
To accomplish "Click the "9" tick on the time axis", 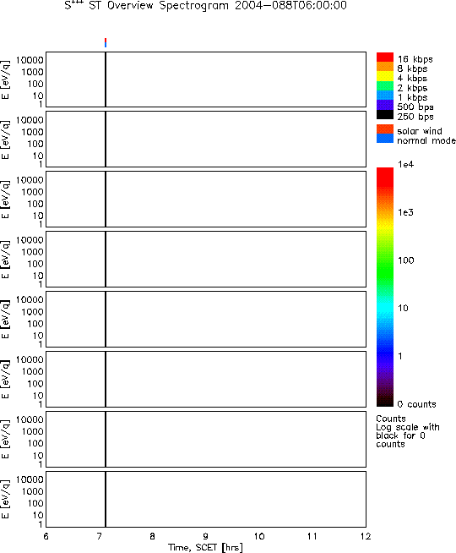I will pyautogui.click(x=206, y=536).
